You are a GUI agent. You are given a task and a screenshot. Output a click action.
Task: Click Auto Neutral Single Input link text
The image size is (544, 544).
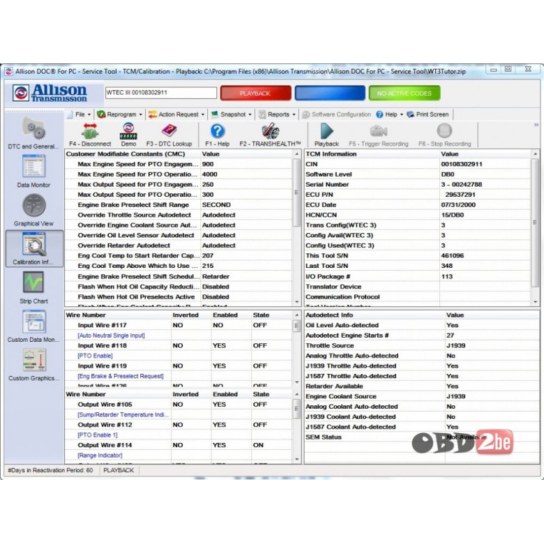tap(111, 335)
